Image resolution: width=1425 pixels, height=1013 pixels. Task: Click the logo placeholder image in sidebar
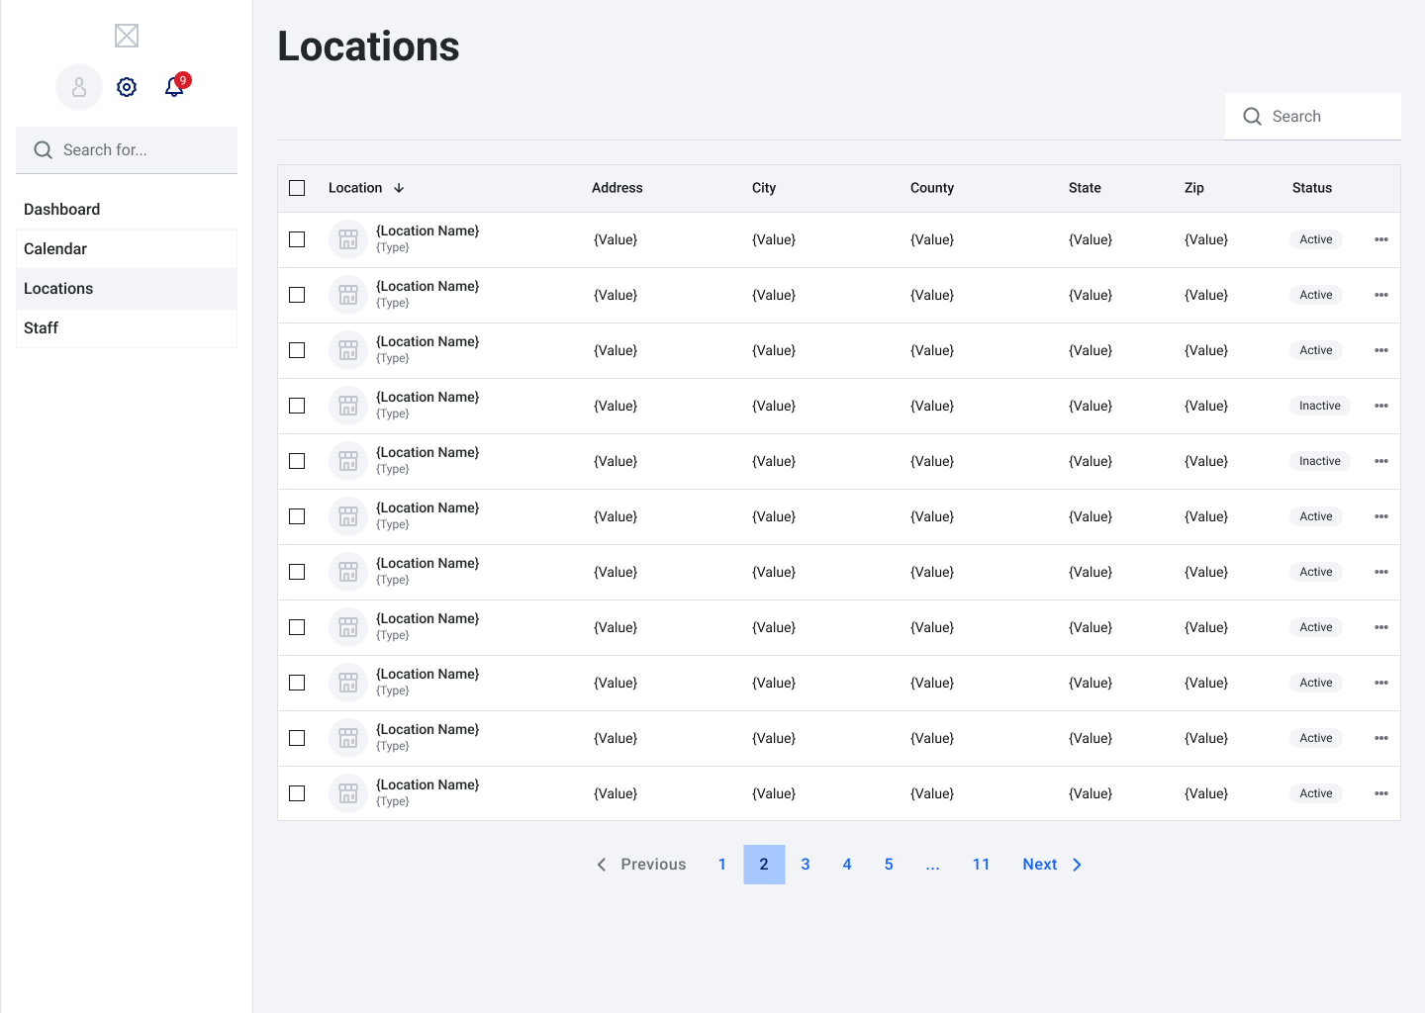127,36
